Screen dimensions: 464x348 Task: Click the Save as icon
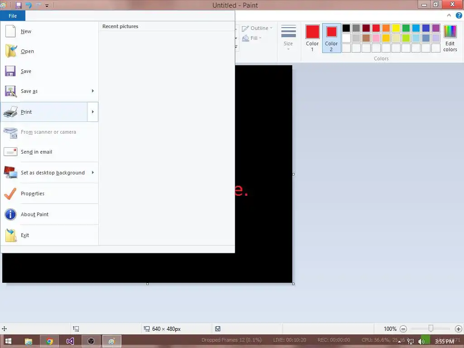click(11, 91)
